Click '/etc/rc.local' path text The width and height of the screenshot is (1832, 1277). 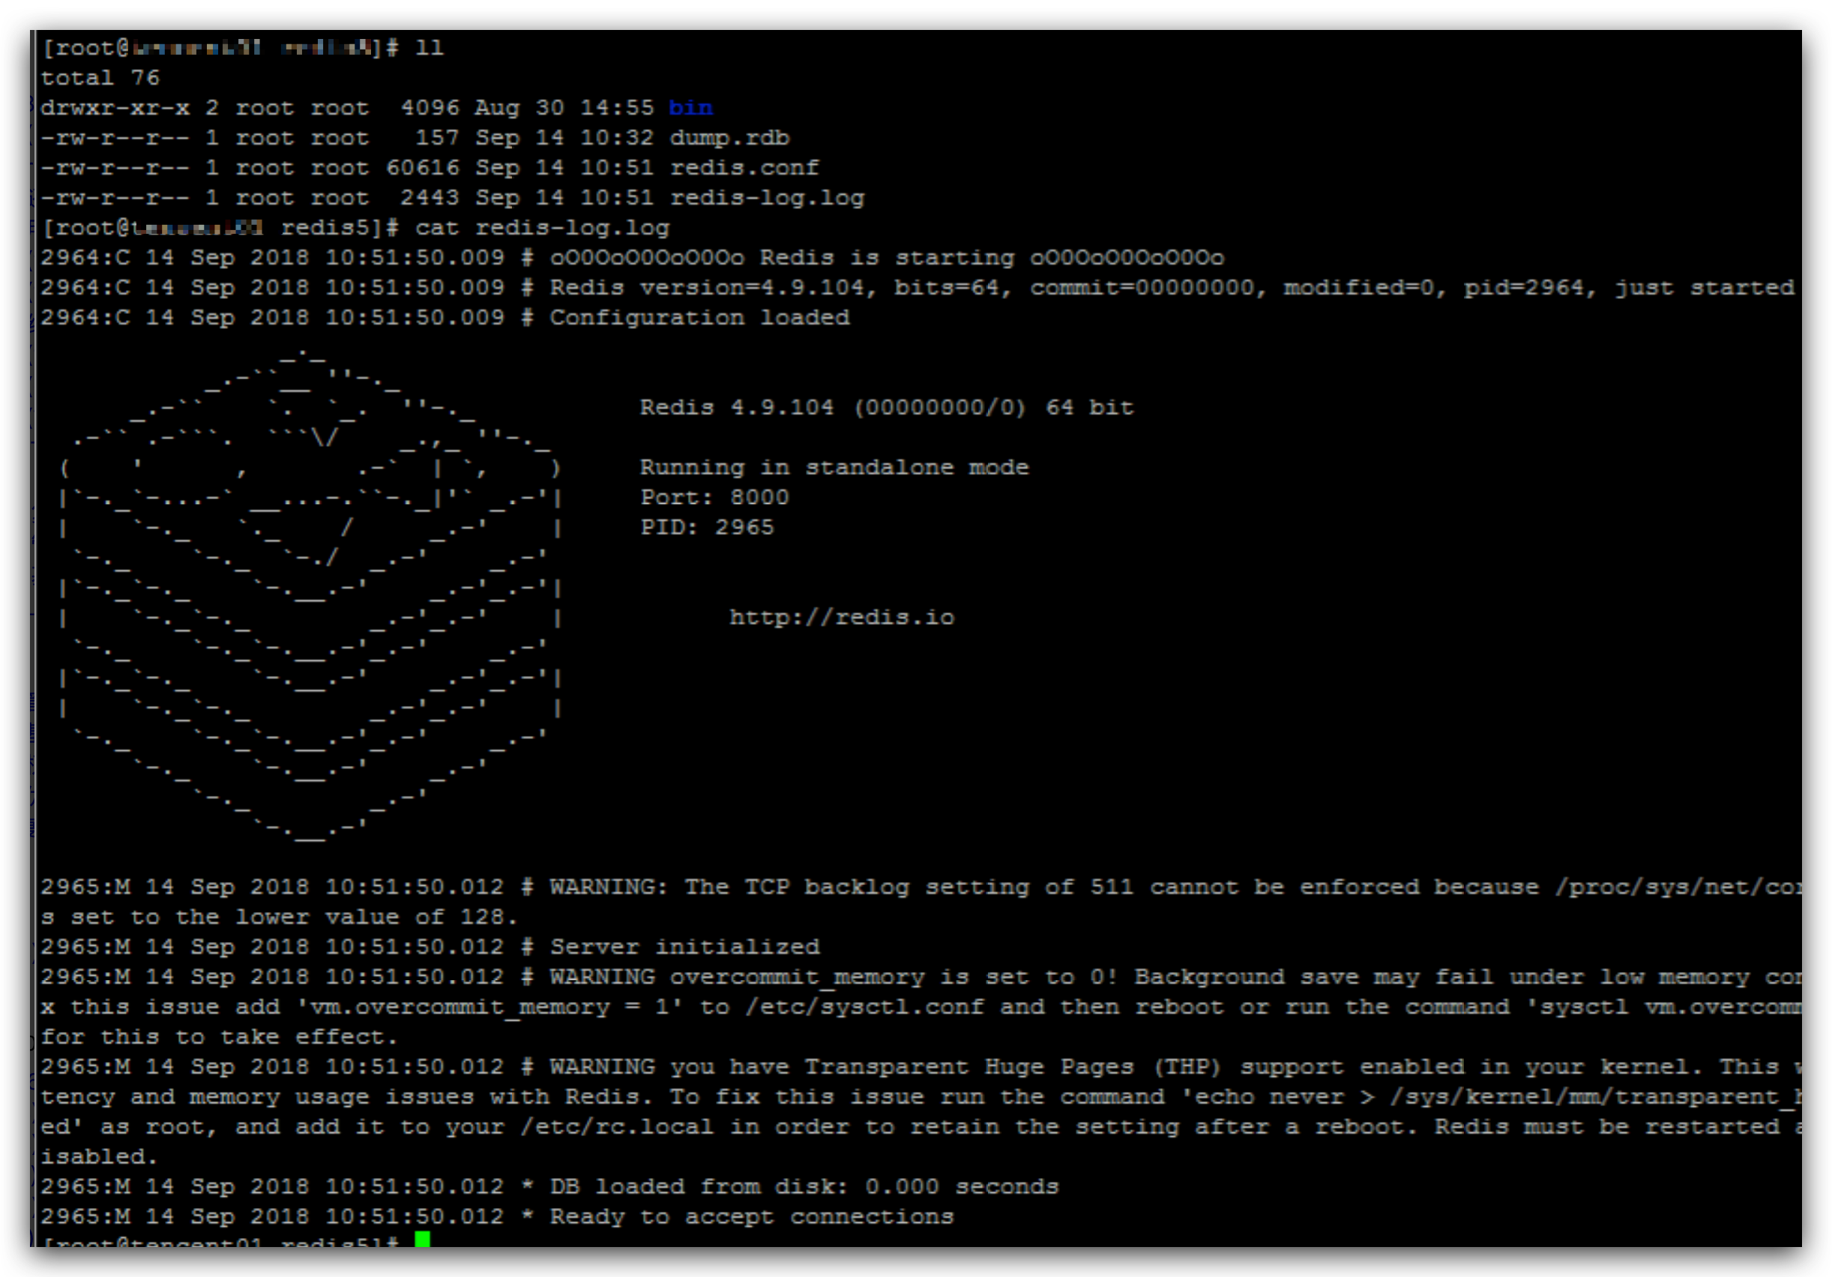pyautogui.click(x=616, y=1127)
